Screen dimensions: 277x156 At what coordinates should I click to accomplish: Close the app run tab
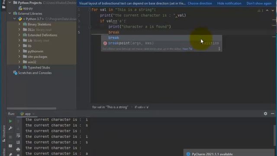(x=33, y=114)
